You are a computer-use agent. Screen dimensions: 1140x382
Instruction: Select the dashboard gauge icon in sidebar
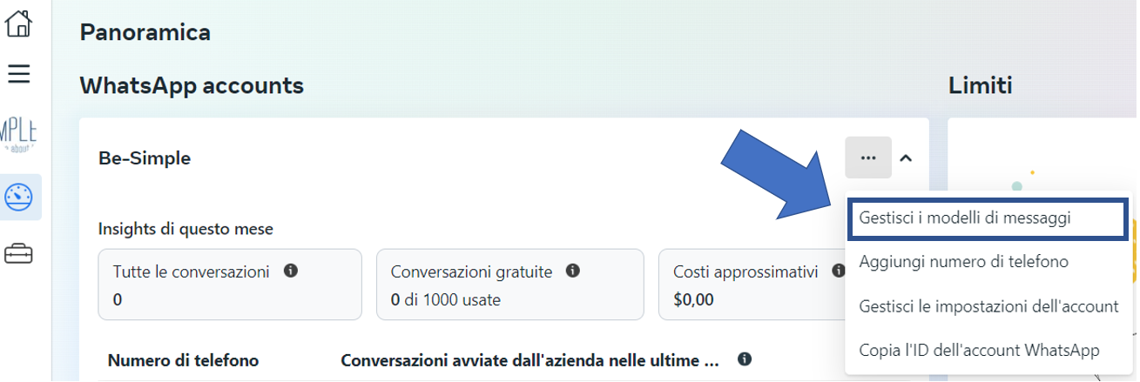click(18, 197)
